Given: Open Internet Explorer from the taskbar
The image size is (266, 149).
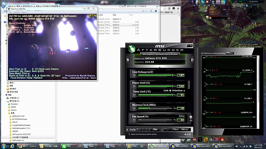Looking at the screenshot, I should click(12, 146).
